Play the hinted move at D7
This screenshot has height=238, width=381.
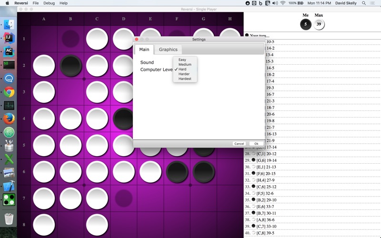tap(124, 198)
